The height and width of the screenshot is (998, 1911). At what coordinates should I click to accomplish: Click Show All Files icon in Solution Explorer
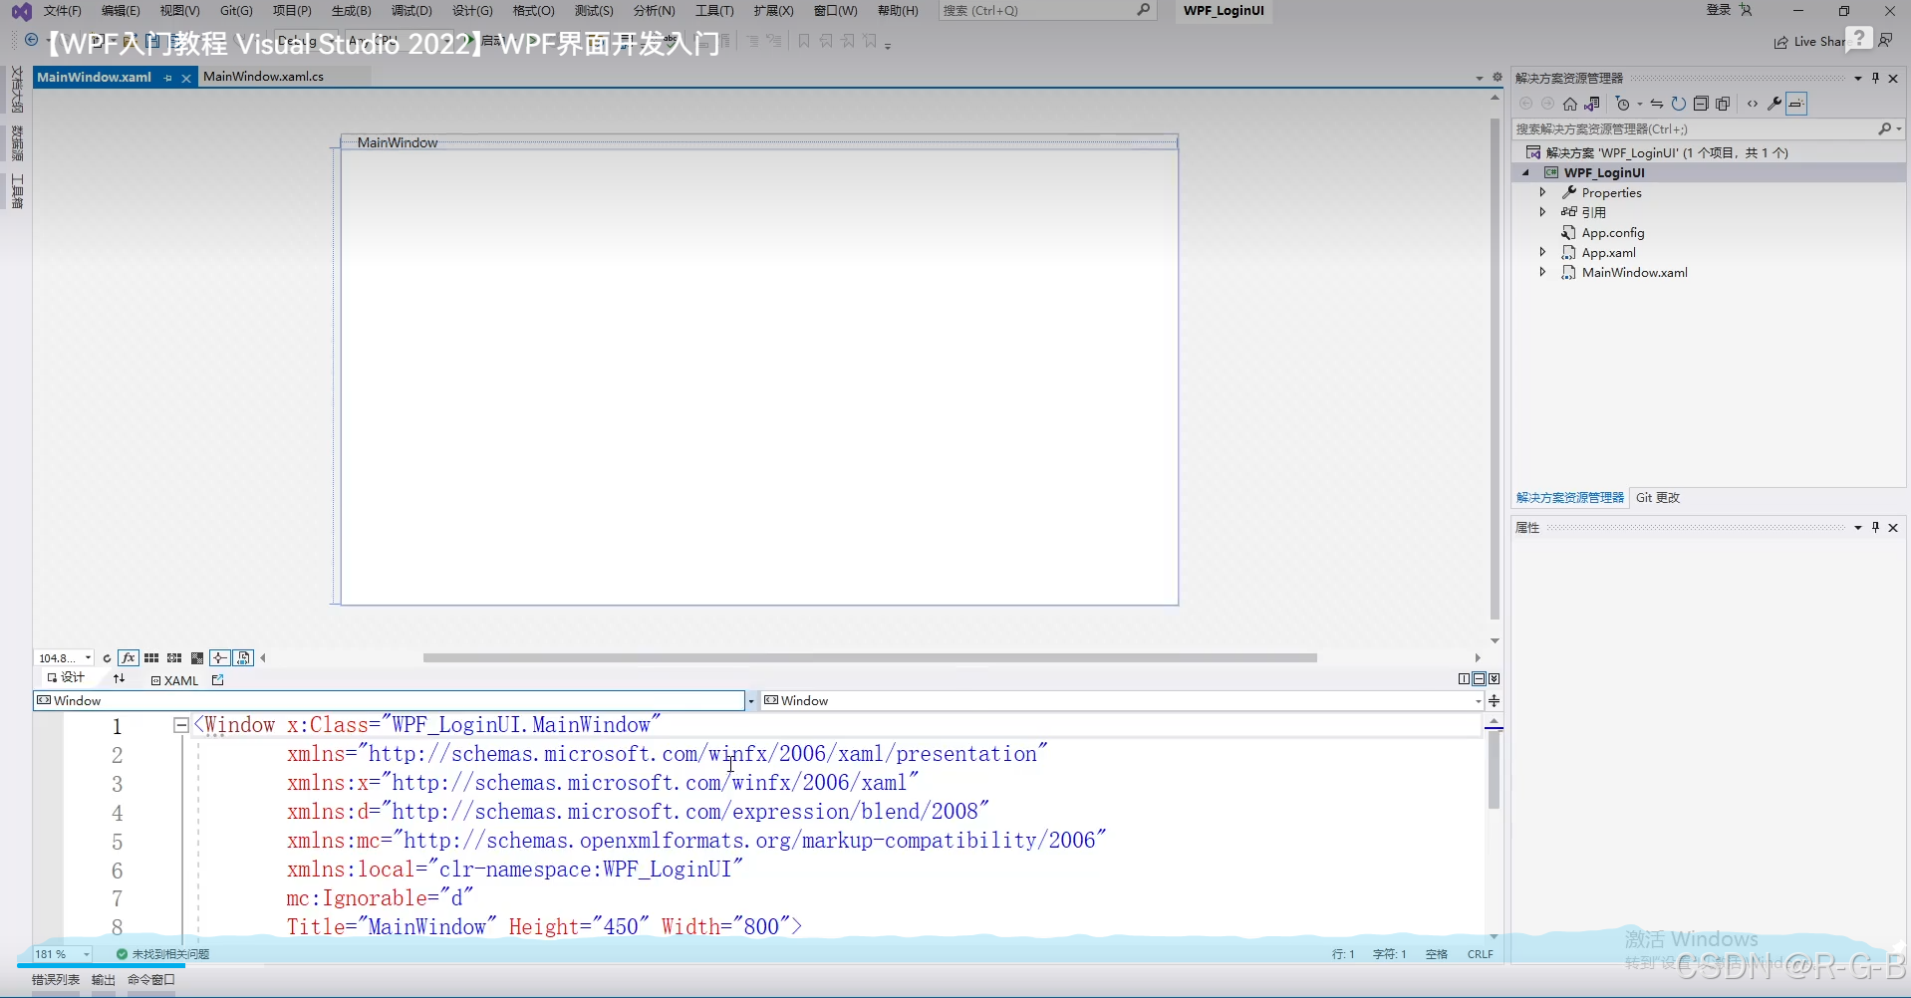click(1723, 104)
